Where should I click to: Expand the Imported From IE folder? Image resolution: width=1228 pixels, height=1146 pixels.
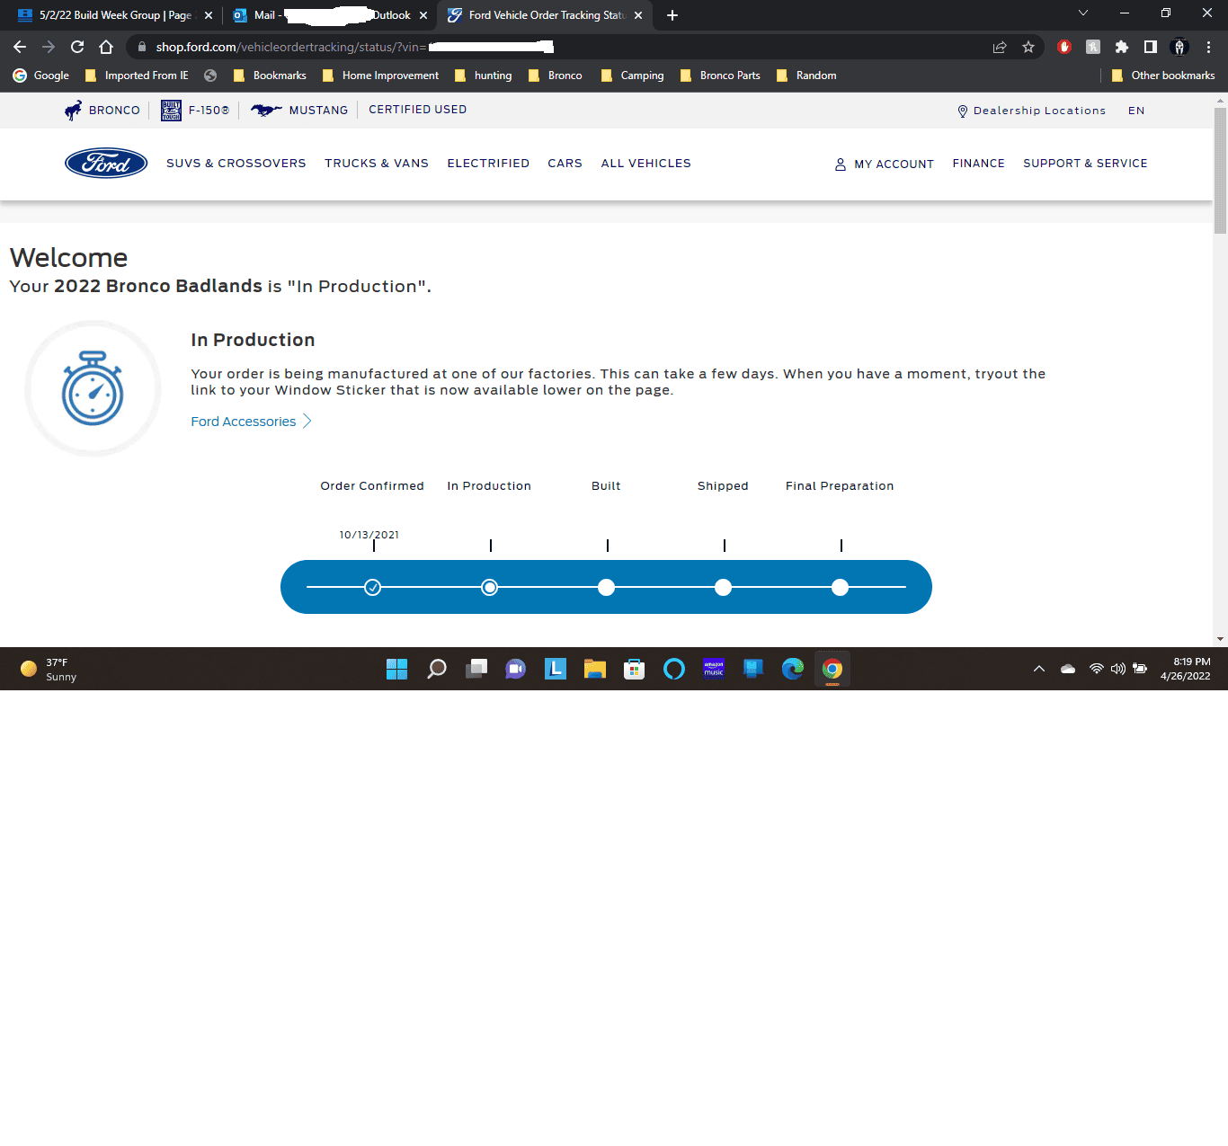tap(137, 76)
